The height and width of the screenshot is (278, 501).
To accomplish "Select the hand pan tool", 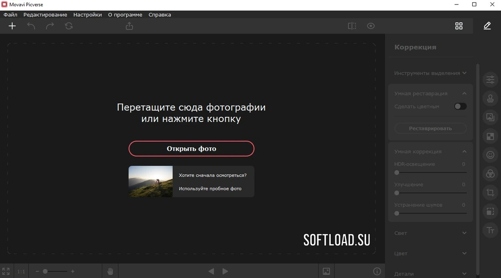I will 110,271.
